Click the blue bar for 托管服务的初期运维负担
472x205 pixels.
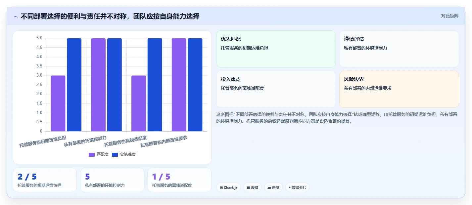74,85
